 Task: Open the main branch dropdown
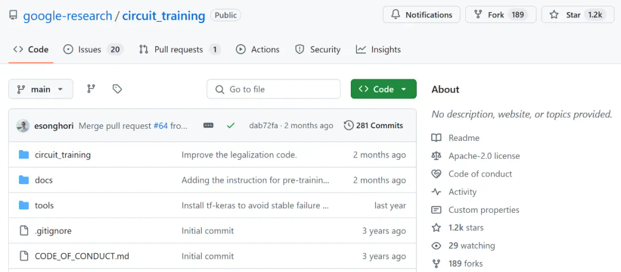point(40,89)
